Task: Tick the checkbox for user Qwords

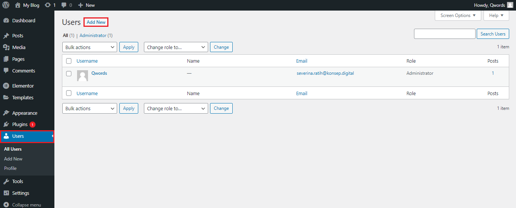Action: click(x=69, y=74)
